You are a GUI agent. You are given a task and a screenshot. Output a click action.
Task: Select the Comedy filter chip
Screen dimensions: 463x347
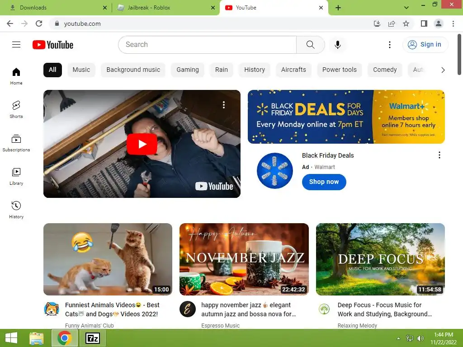point(385,70)
